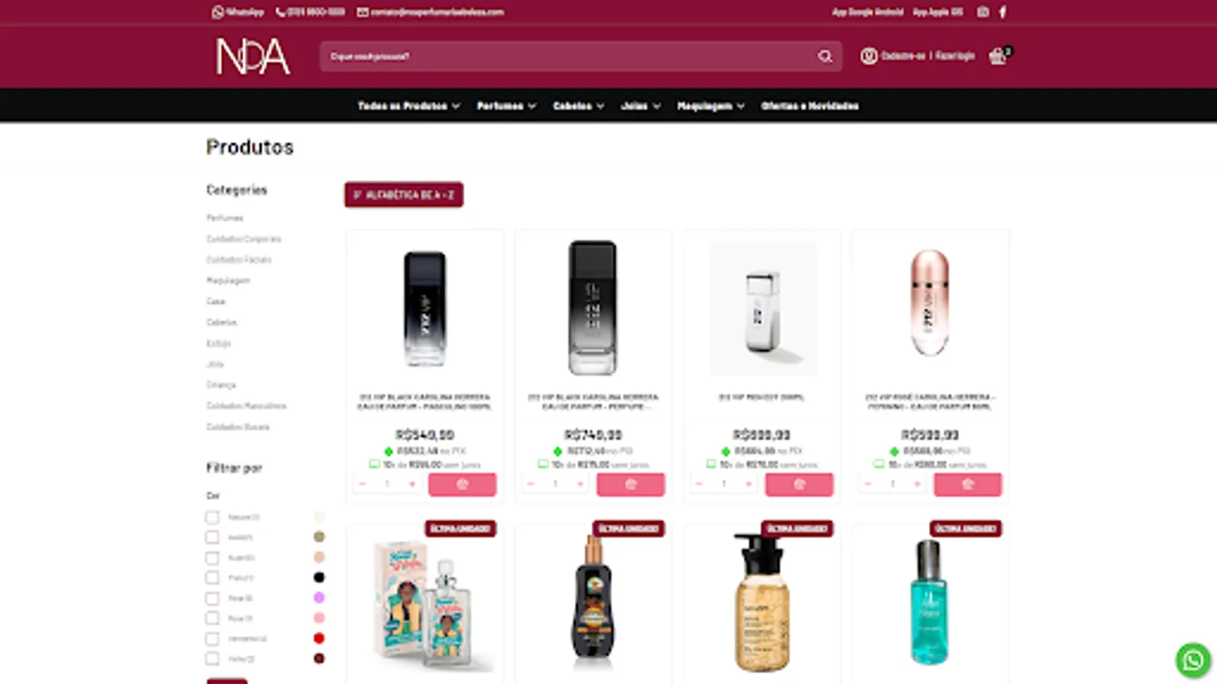
Task: Check the red color filter checkbox
Action: point(212,638)
